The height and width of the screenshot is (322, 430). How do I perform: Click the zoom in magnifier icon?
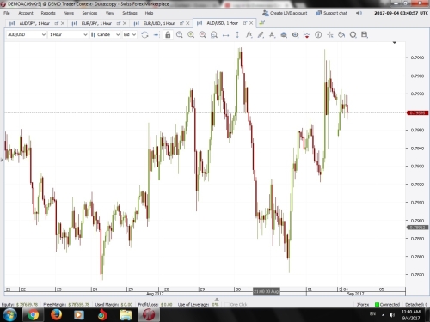[191, 35]
